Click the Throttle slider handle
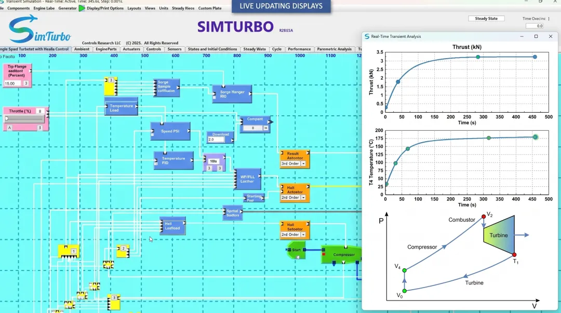The width and height of the screenshot is (561, 313). [6, 119]
